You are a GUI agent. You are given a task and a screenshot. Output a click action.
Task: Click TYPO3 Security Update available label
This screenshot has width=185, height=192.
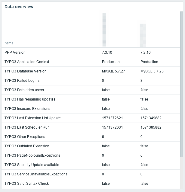tap(32, 165)
